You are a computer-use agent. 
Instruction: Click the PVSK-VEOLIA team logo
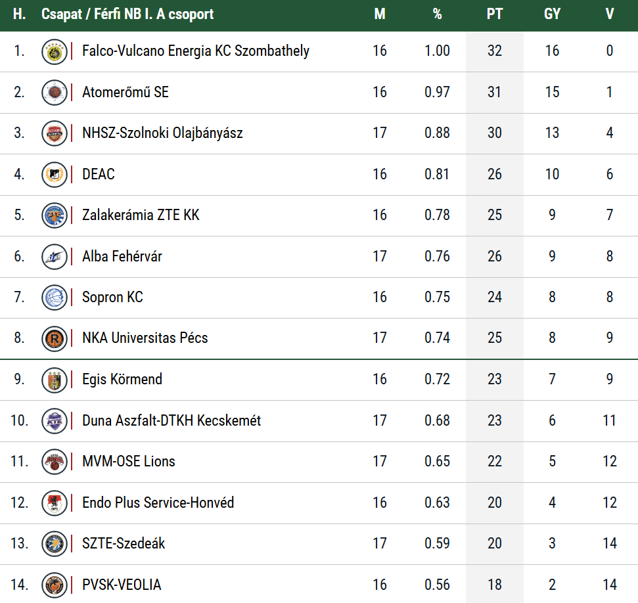coord(54,585)
